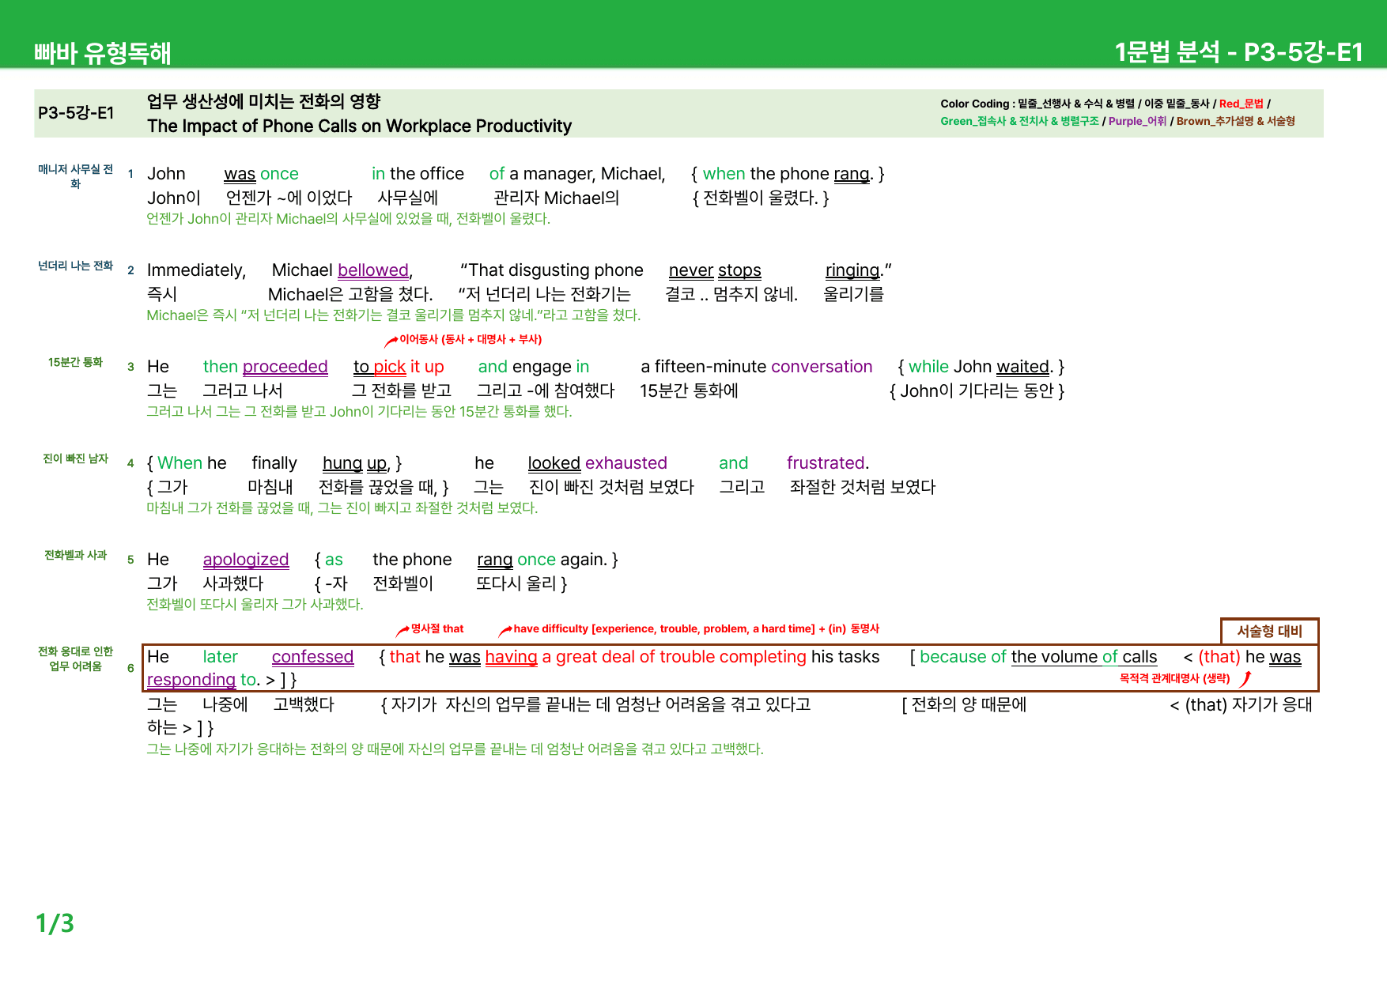Click the header title '빠바 유형독해'
Viewport: 1387px width, 981px height.
point(103,53)
